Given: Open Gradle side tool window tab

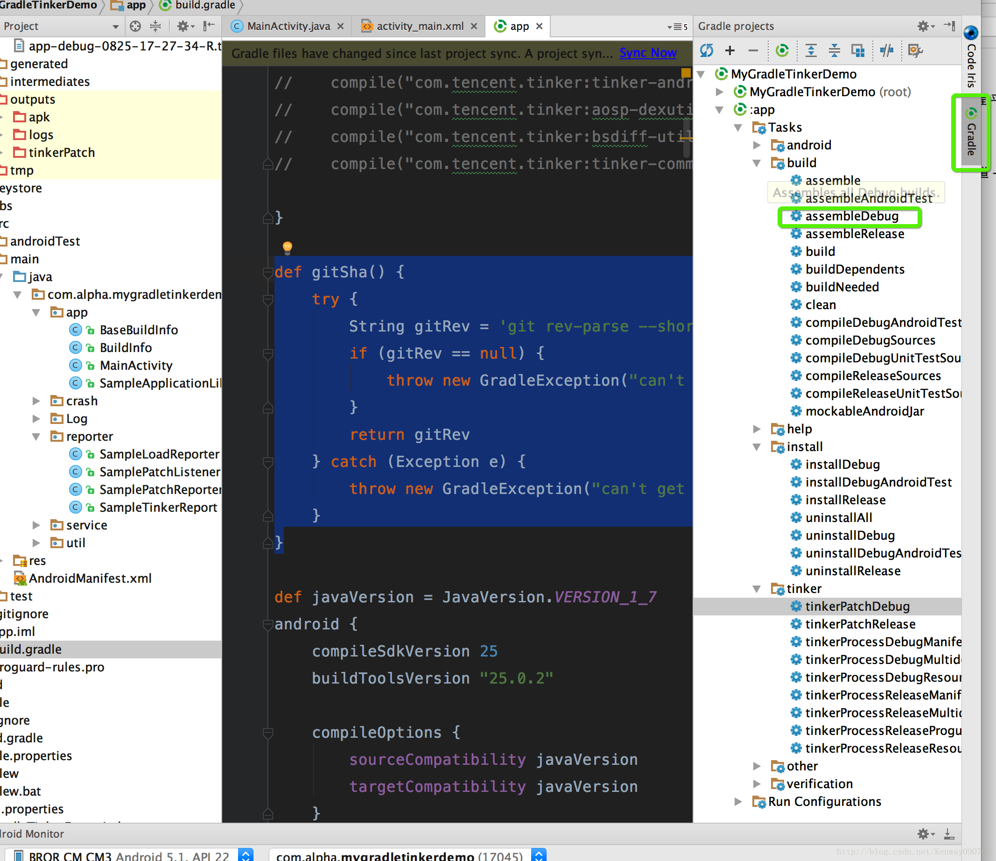Looking at the screenshot, I should click(971, 132).
